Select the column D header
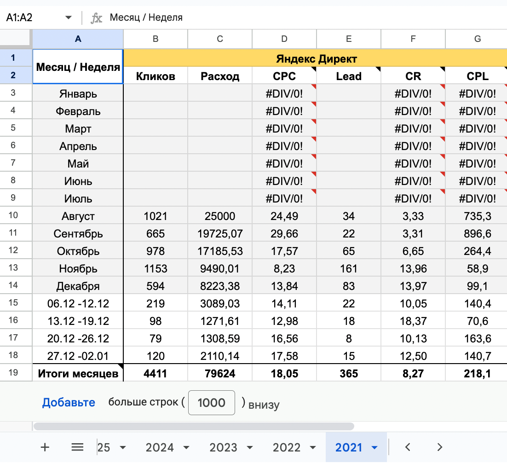The height and width of the screenshot is (463, 507). [x=284, y=39]
